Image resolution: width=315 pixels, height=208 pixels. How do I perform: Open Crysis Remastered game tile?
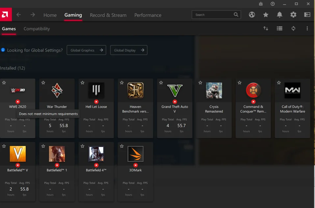214,108
